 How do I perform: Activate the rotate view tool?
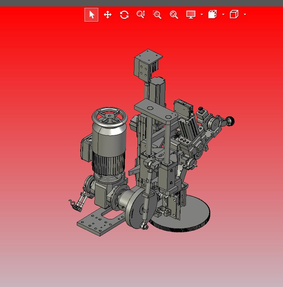click(124, 15)
